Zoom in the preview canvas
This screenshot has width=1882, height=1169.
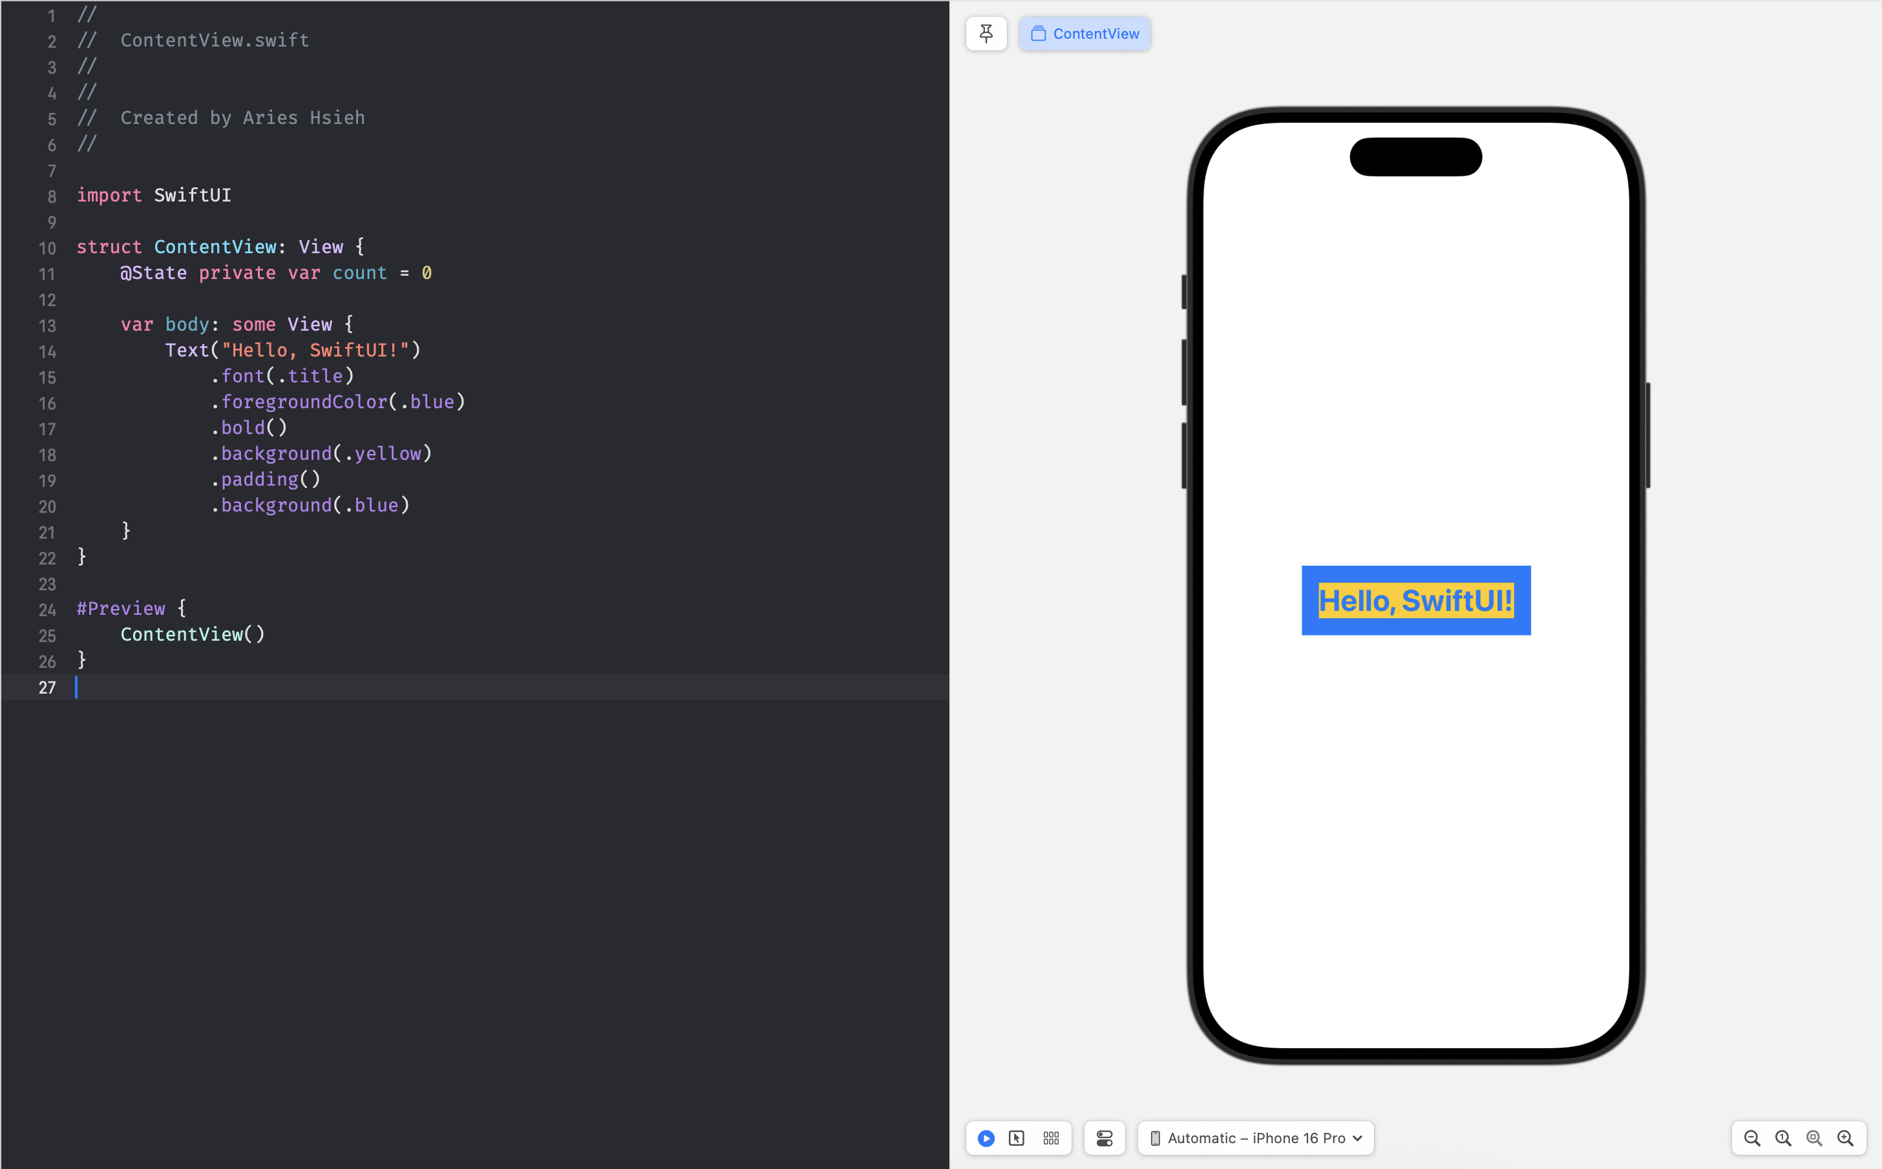(1845, 1138)
